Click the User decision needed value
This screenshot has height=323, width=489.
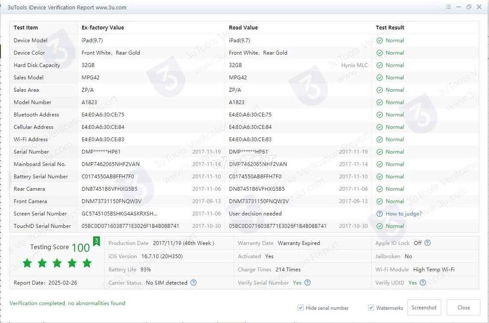click(255, 214)
